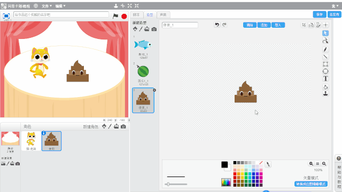Viewport: 342px width, 192px height.
Task: Pick the black foreground color swatch
Action: [224, 165]
